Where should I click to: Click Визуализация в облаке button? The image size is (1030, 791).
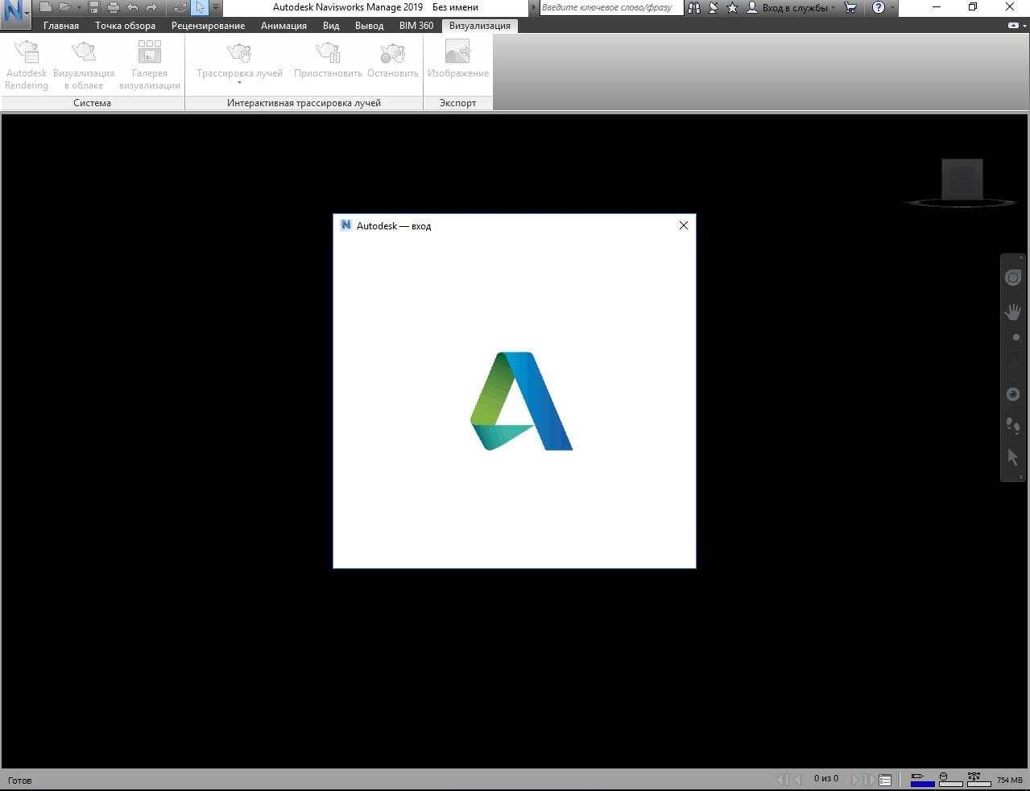(84, 65)
